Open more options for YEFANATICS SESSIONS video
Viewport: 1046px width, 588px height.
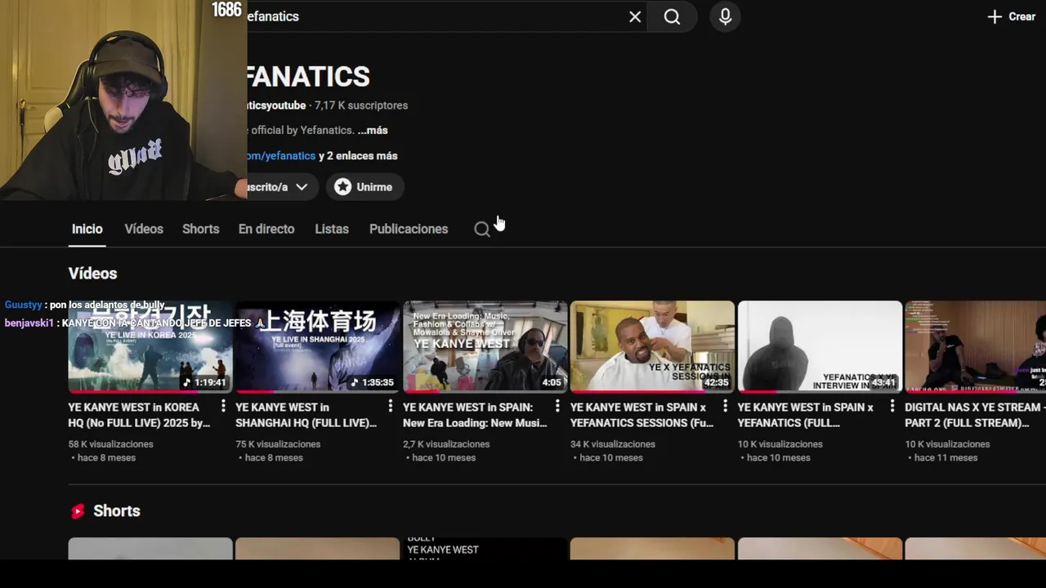pos(725,407)
